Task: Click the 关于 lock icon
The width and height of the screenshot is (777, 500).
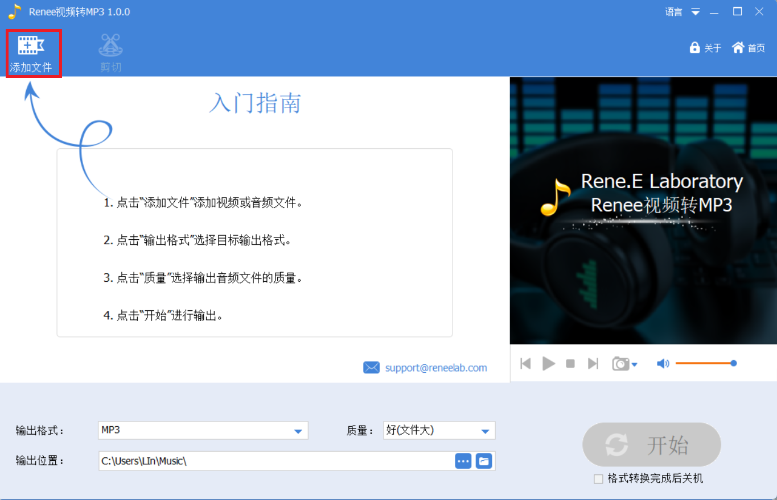Action: [694, 48]
